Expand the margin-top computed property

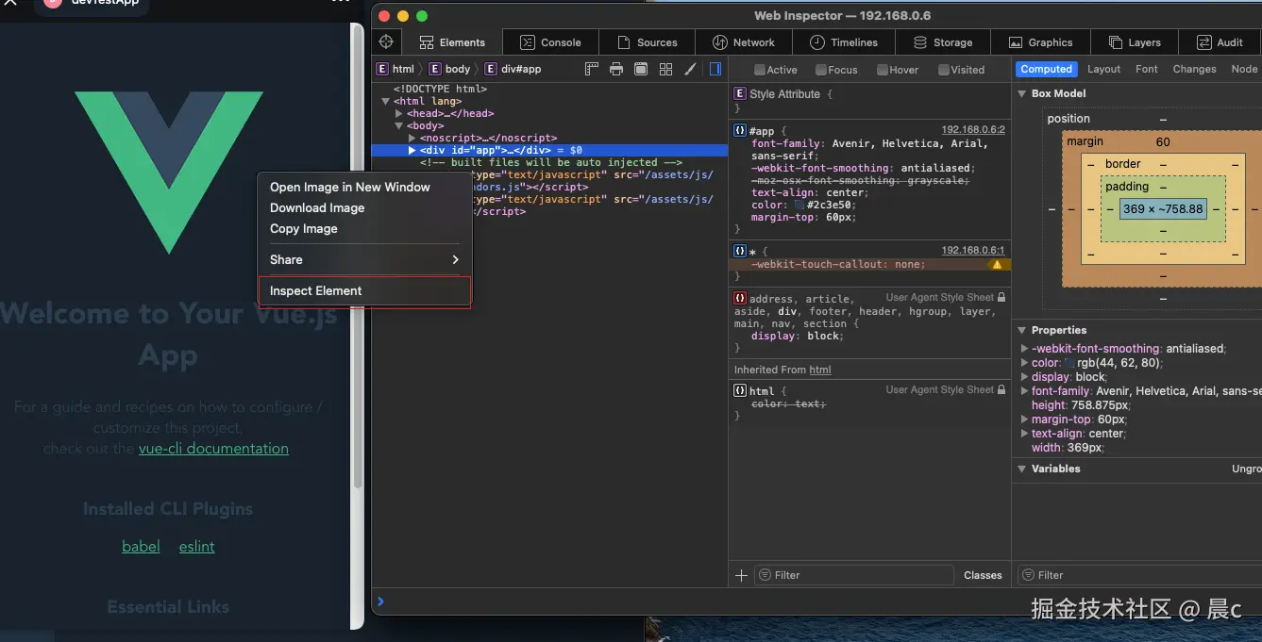pos(1025,420)
